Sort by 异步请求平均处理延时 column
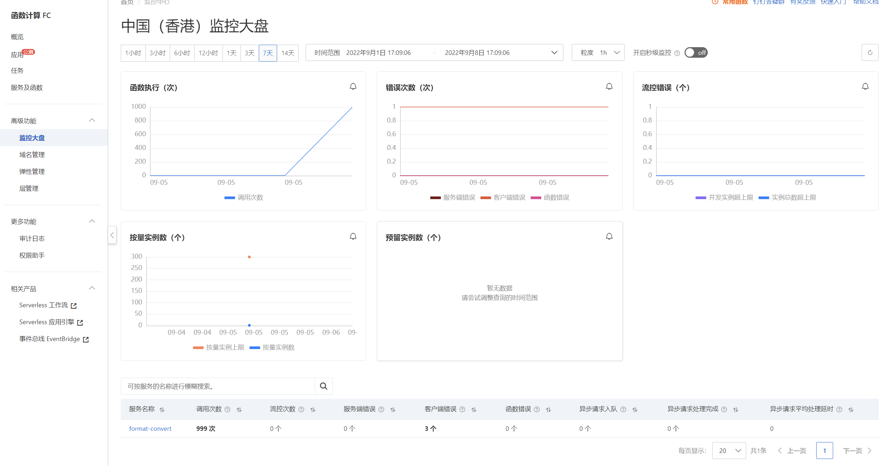887x466 pixels. 851,409
